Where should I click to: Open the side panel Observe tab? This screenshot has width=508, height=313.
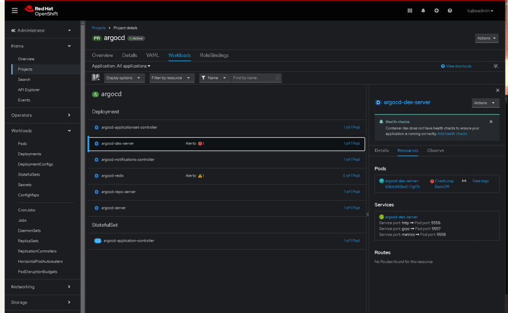point(435,150)
